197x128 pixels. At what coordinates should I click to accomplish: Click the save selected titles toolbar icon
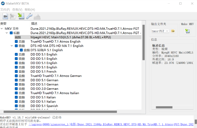coord(21,16)
